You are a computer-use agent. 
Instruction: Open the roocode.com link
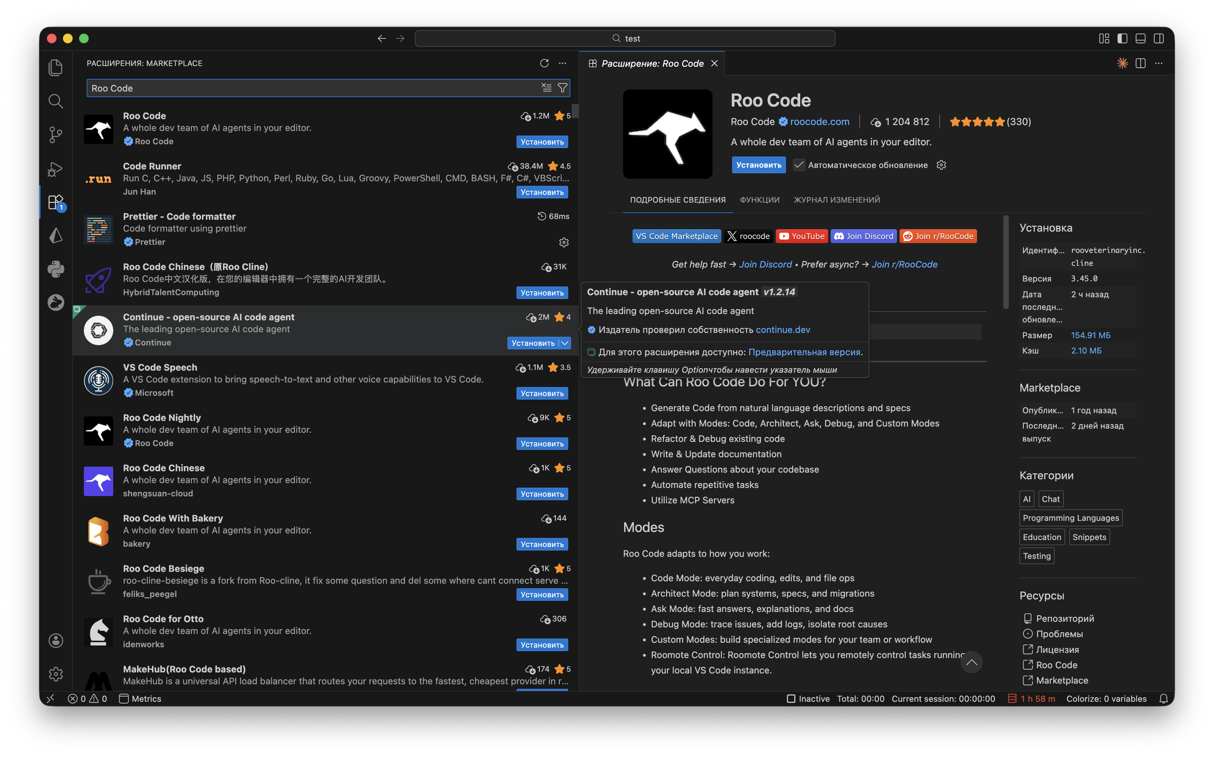(819, 121)
